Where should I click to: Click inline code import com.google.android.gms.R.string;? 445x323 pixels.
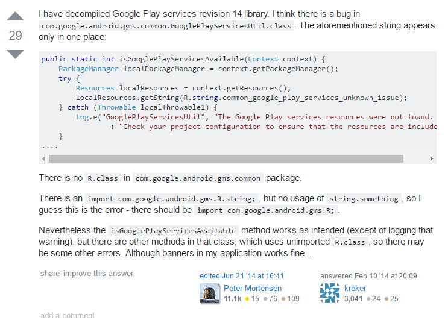(x=171, y=199)
